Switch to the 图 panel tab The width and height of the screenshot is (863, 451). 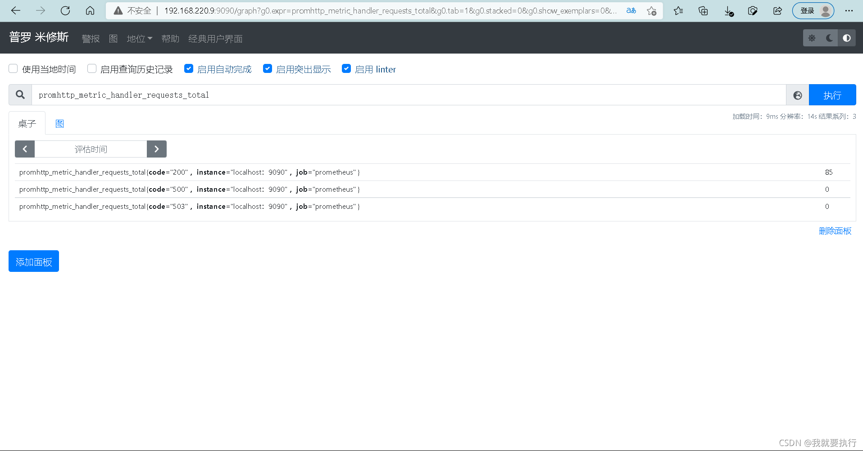(x=59, y=123)
